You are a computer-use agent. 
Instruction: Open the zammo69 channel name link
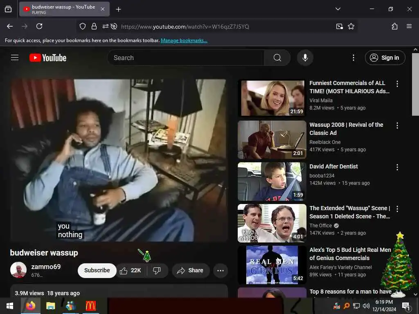click(46, 267)
